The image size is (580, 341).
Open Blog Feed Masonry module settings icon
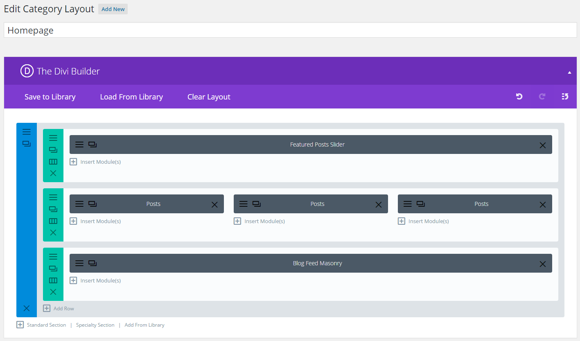coord(79,263)
